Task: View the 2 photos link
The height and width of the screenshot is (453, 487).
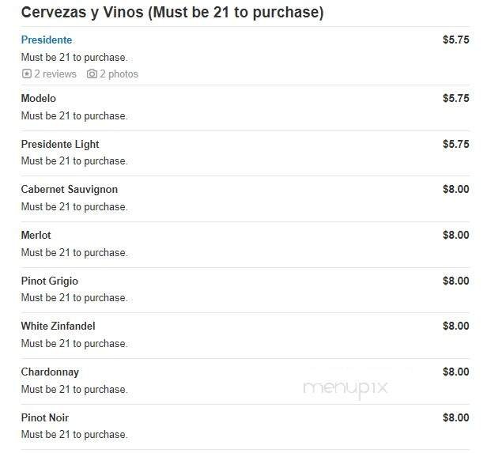Action: pos(119,74)
